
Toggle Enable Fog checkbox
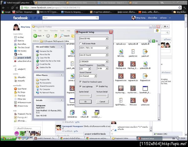pyautogui.click(x=97, y=86)
